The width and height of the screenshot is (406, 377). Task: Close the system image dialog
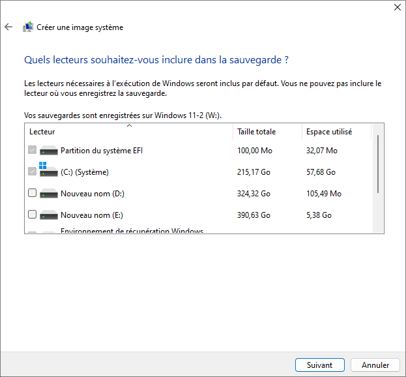(398, 8)
